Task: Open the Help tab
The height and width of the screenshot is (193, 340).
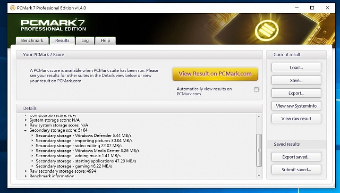Action: pos(105,41)
